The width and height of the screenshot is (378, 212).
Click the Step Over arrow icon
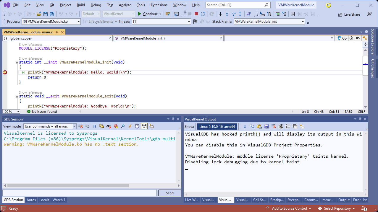click(x=233, y=14)
